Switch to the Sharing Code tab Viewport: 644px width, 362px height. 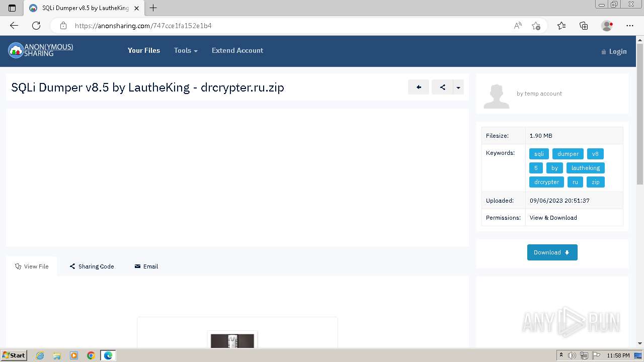tap(92, 266)
